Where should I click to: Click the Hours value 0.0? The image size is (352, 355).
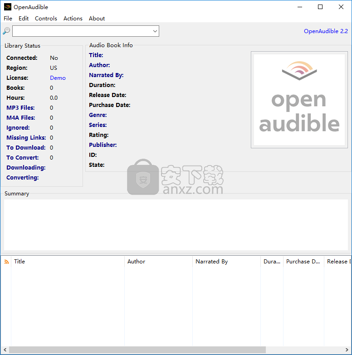(x=54, y=98)
